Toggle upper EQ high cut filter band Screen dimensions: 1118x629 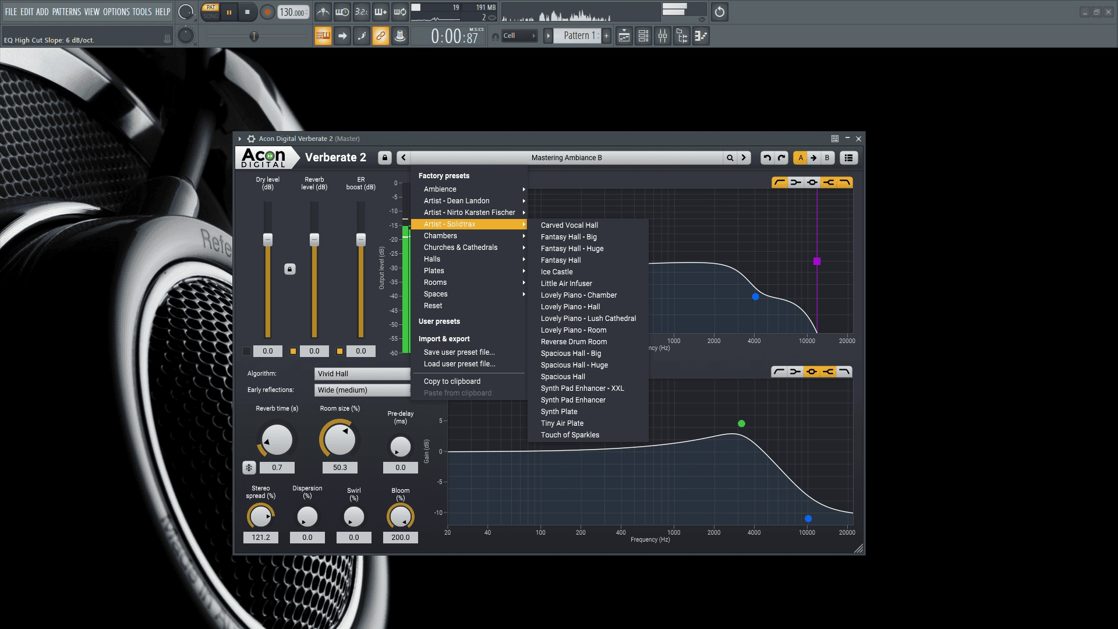click(x=844, y=183)
